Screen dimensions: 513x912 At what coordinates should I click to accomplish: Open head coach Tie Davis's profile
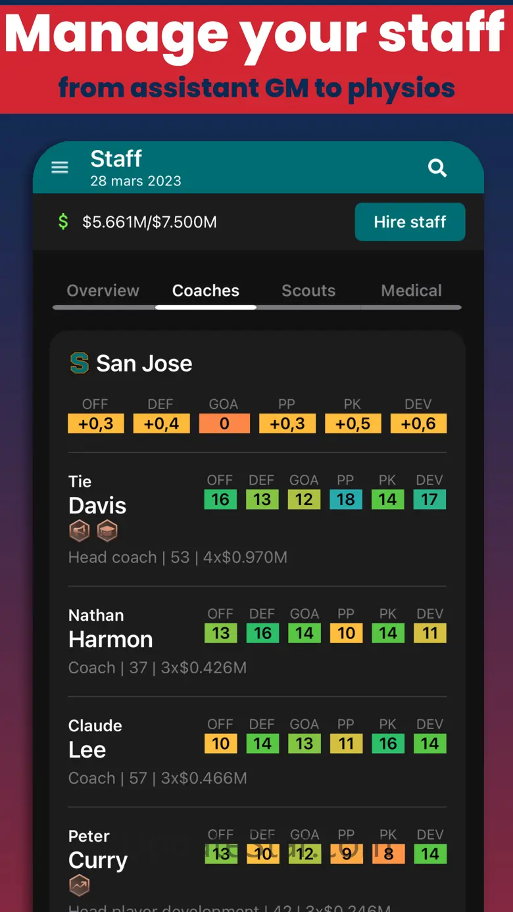coord(97,505)
